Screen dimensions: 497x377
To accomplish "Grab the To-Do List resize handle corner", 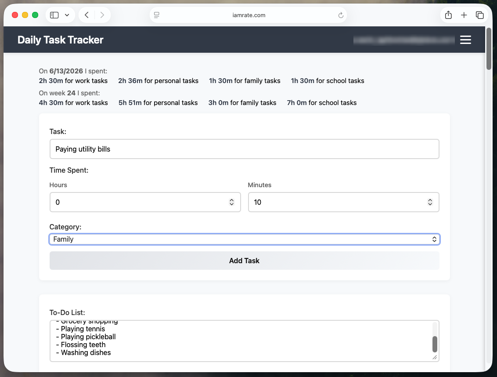I will click(435, 357).
